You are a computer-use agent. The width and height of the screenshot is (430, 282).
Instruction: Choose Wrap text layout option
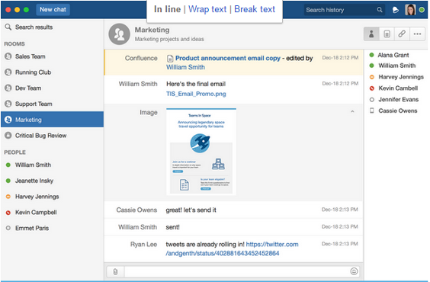207,9
